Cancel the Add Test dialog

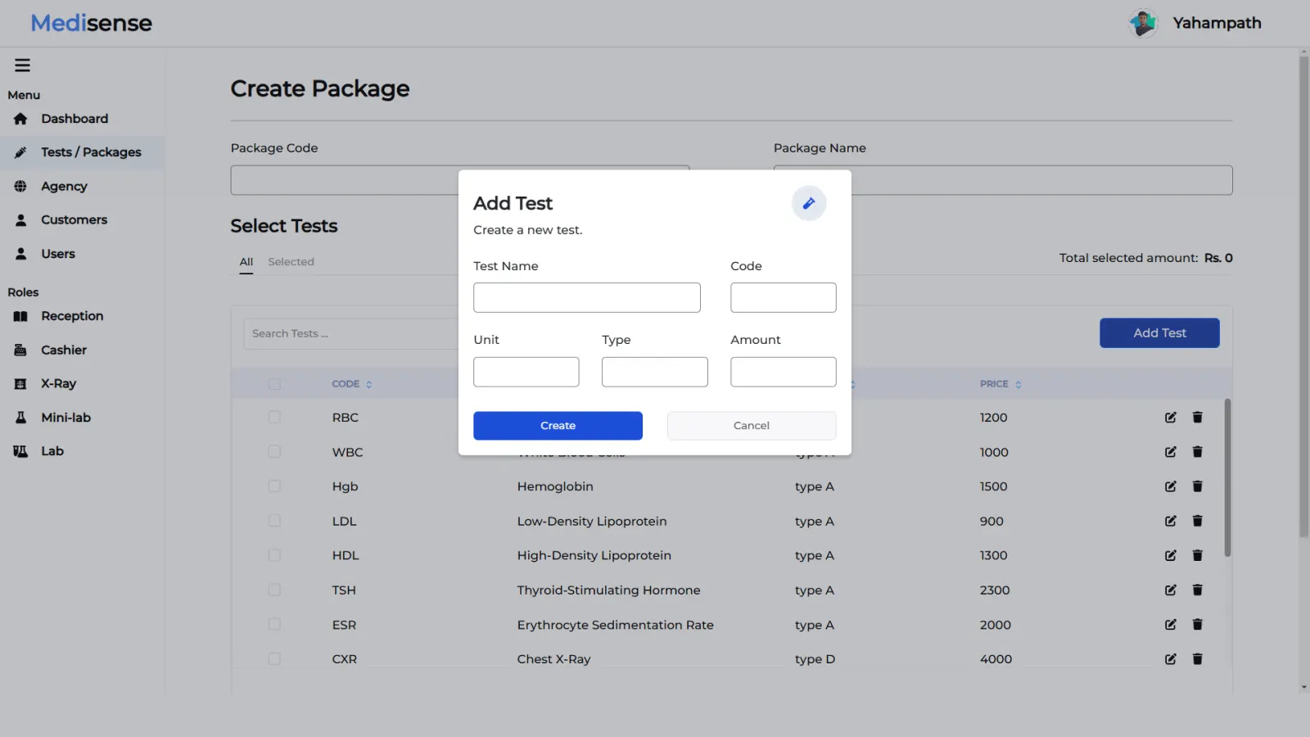(752, 426)
